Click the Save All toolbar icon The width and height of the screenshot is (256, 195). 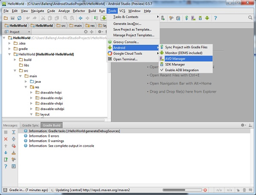[x=13, y=18]
